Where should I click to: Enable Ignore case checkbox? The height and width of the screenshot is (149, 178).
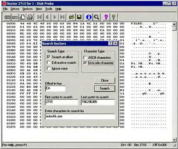click(48, 68)
